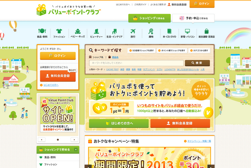Click popular keyword あしたははれるといいな
Viewport: 251px width, 168px height.
point(188,70)
